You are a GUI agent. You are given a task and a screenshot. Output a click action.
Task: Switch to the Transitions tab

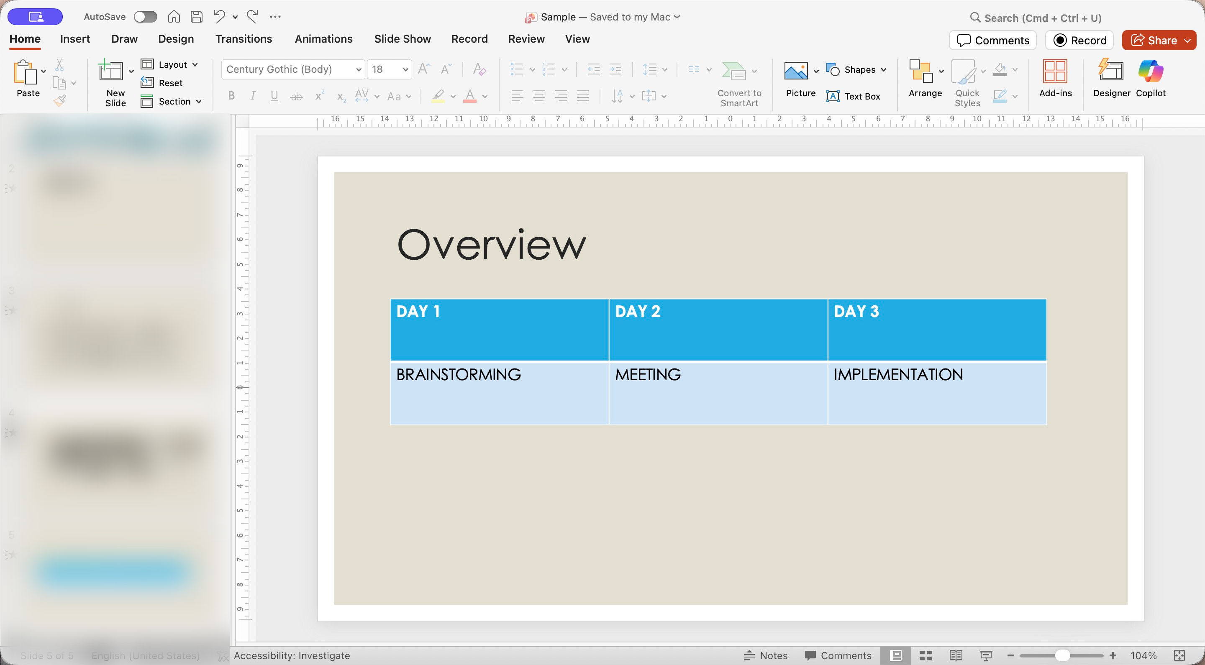243,39
